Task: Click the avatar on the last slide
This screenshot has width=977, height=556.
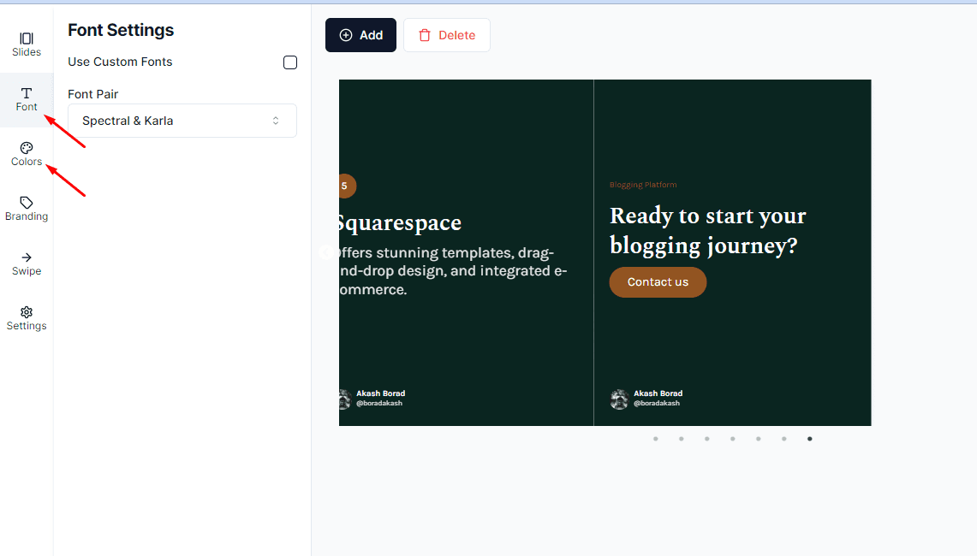Action: 619,399
